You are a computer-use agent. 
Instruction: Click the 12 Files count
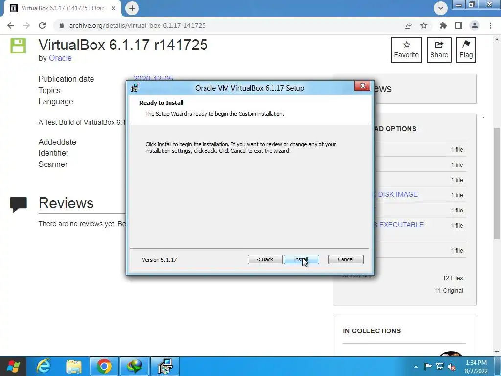point(453,278)
